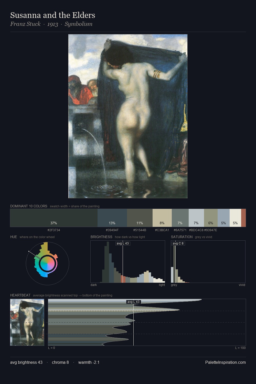Click the 'dark' axis label under Brightness

(x=94, y=285)
